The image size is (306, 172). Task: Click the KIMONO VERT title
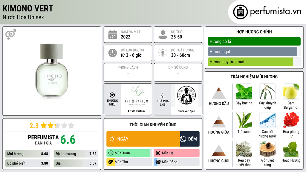tap(28, 8)
